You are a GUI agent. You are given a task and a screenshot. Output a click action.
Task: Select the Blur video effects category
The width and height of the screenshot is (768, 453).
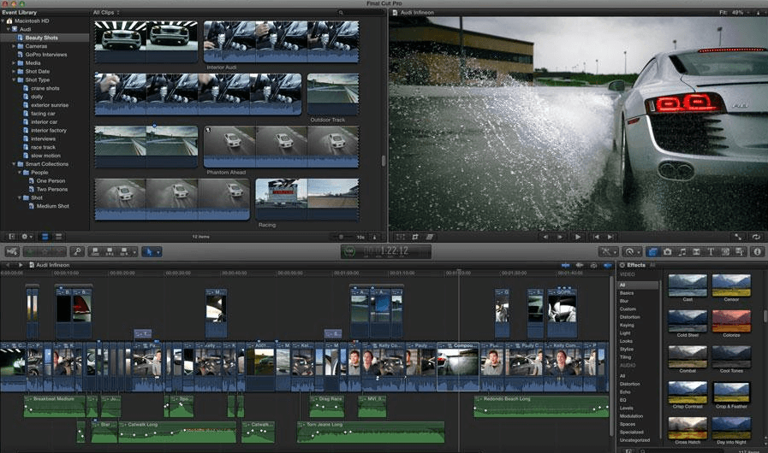[x=624, y=301]
